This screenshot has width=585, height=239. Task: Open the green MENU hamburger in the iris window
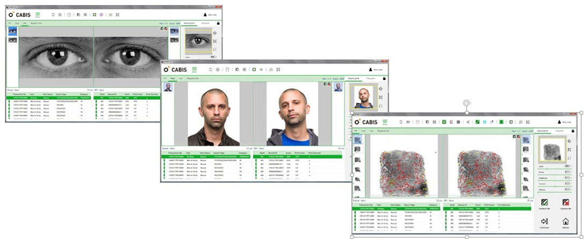38,15
